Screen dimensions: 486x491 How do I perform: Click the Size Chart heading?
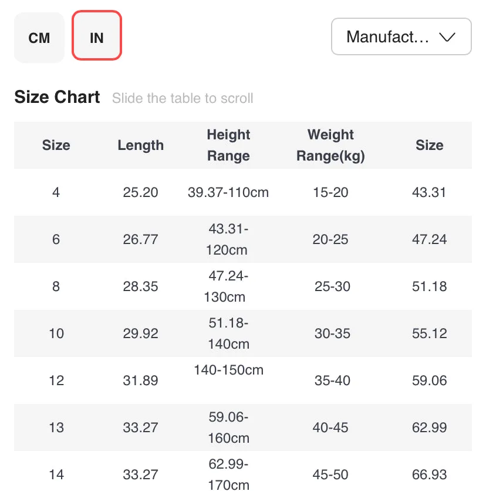click(57, 97)
